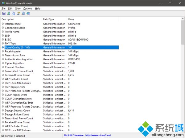Click the bullet icon beside TKIP Replay Errors

pos(3,87)
